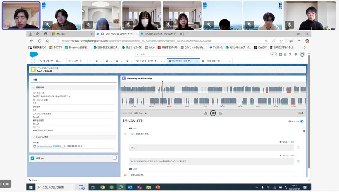The height and width of the screenshot is (192, 339).
Task: Skip forward in the recording
Action: coord(221,113)
